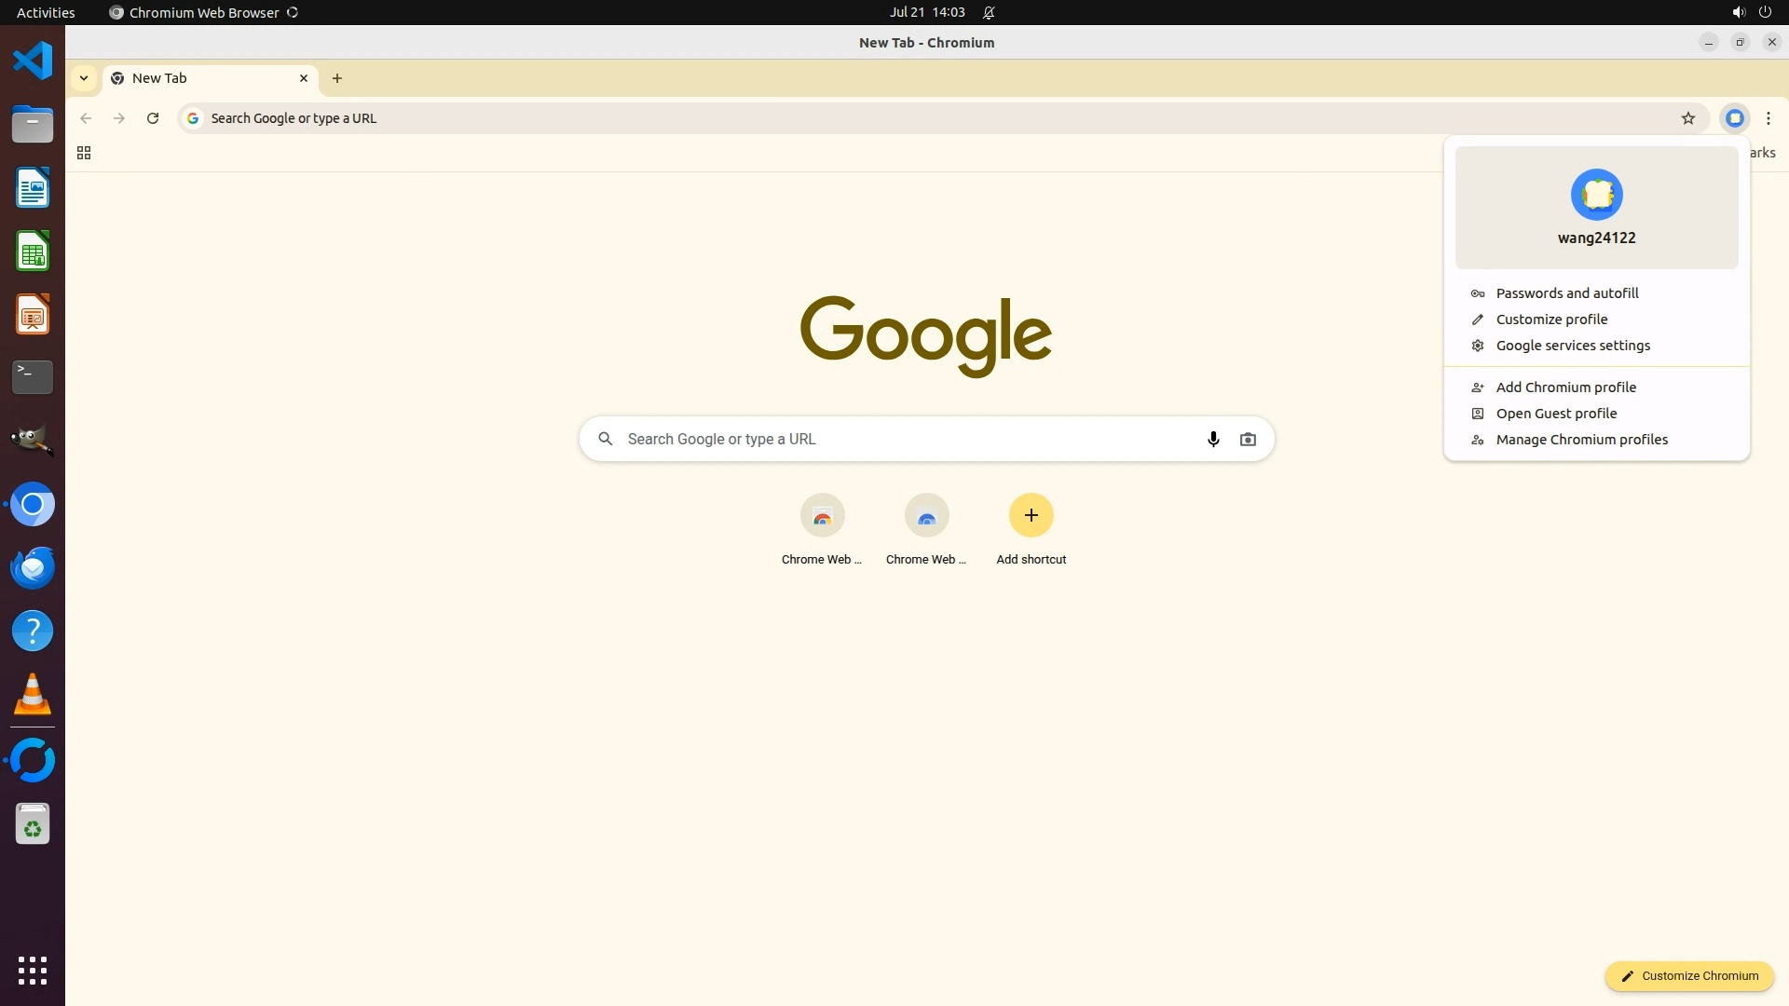Open a new tab with plus button
1789x1006 pixels.
[337, 78]
